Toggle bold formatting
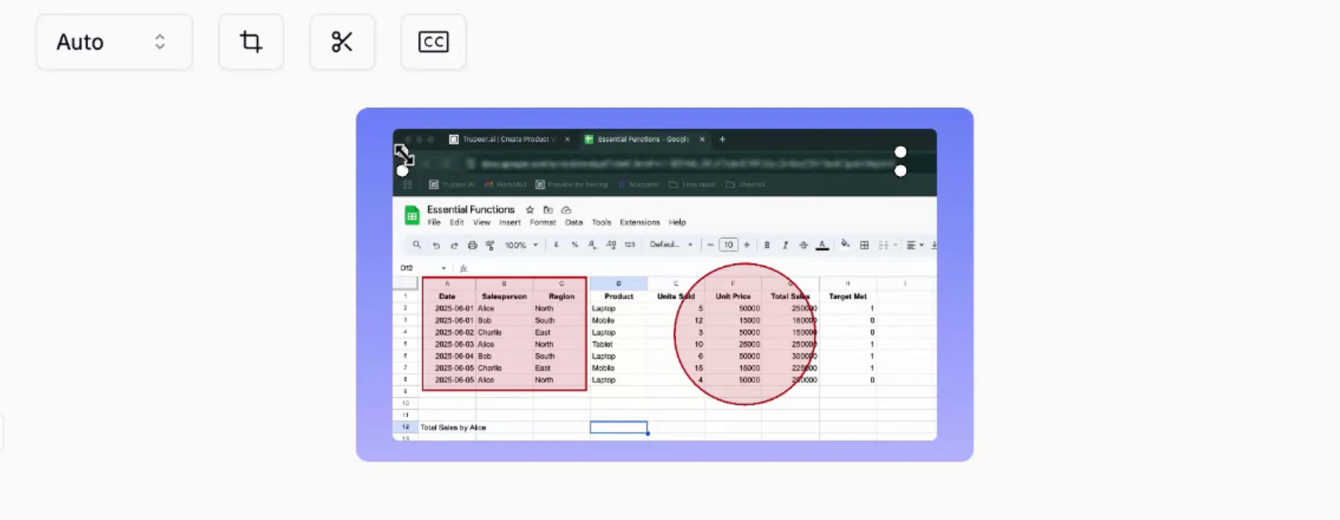Screen dimensions: 1340x520 tap(767, 245)
